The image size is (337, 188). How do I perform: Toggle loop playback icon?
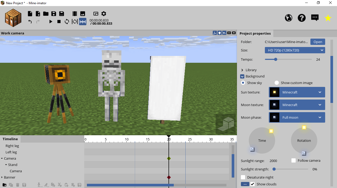[x=67, y=22]
